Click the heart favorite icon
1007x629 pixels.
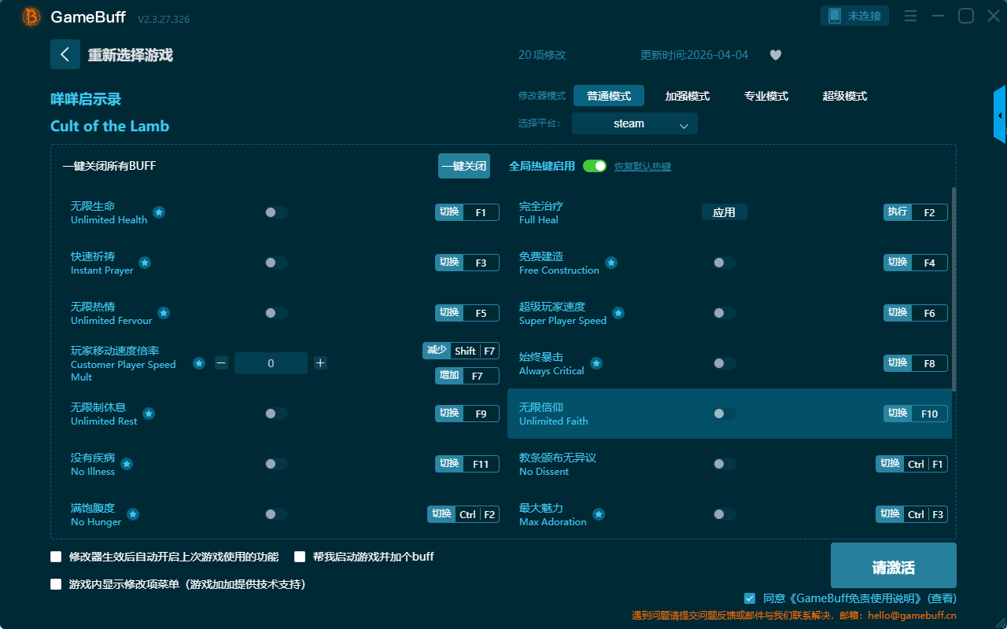775,55
